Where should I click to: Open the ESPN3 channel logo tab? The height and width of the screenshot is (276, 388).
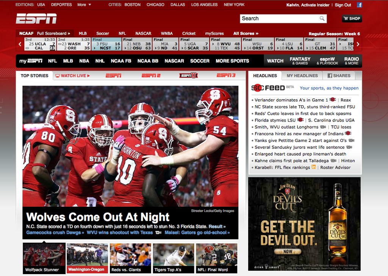226,75
